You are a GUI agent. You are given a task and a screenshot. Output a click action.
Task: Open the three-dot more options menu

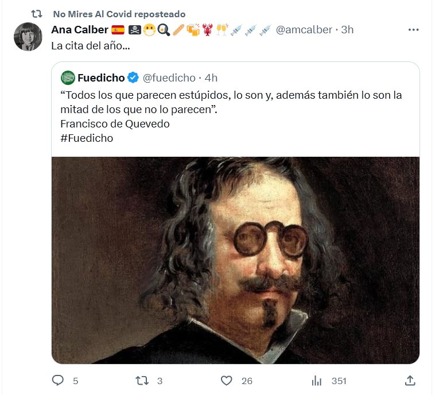click(x=413, y=30)
